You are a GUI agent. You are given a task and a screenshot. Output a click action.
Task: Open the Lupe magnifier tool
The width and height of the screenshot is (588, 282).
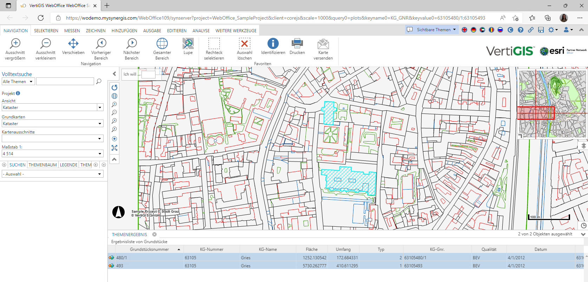coord(188,44)
